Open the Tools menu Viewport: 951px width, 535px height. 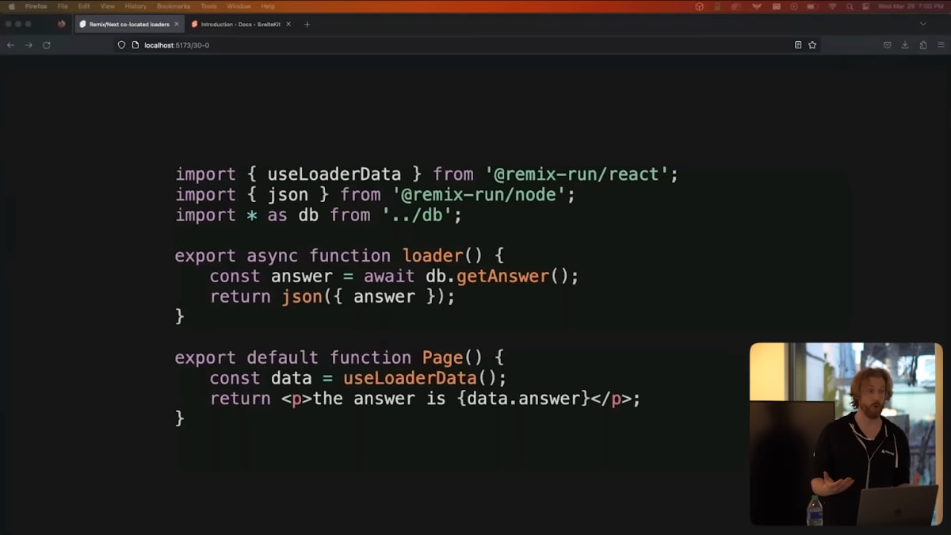pyautogui.click(x=208, y=6)
